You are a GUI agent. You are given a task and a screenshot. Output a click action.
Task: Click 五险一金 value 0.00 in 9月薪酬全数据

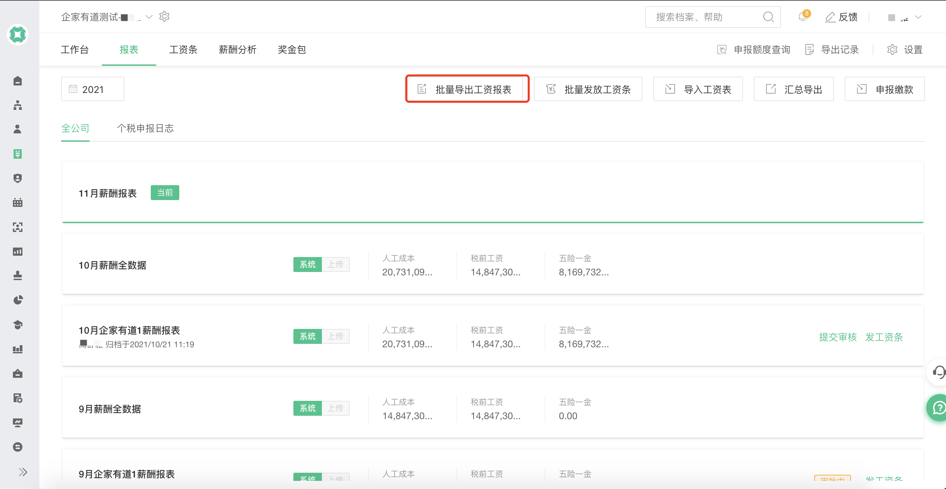[x=568, y=416]
